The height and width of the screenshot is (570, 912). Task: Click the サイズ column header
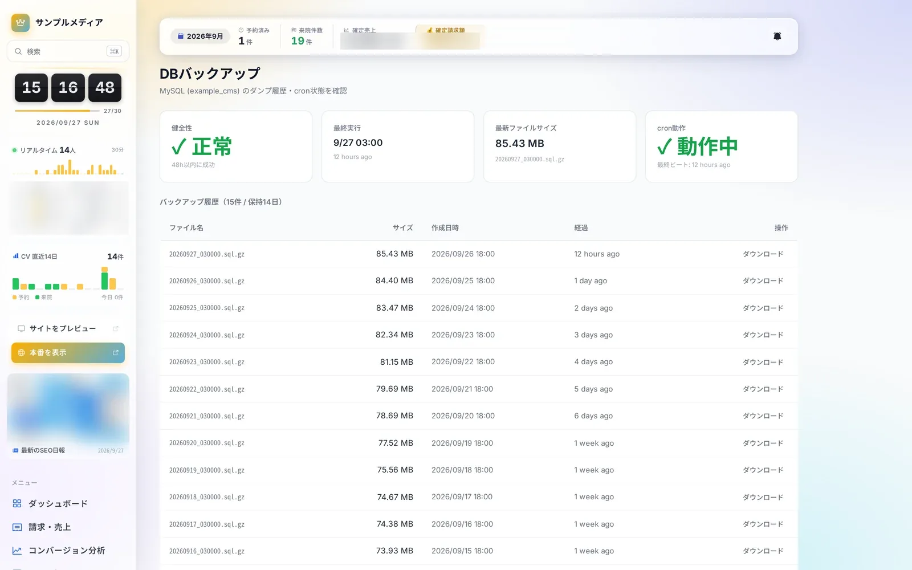click(x=403, y=227)
